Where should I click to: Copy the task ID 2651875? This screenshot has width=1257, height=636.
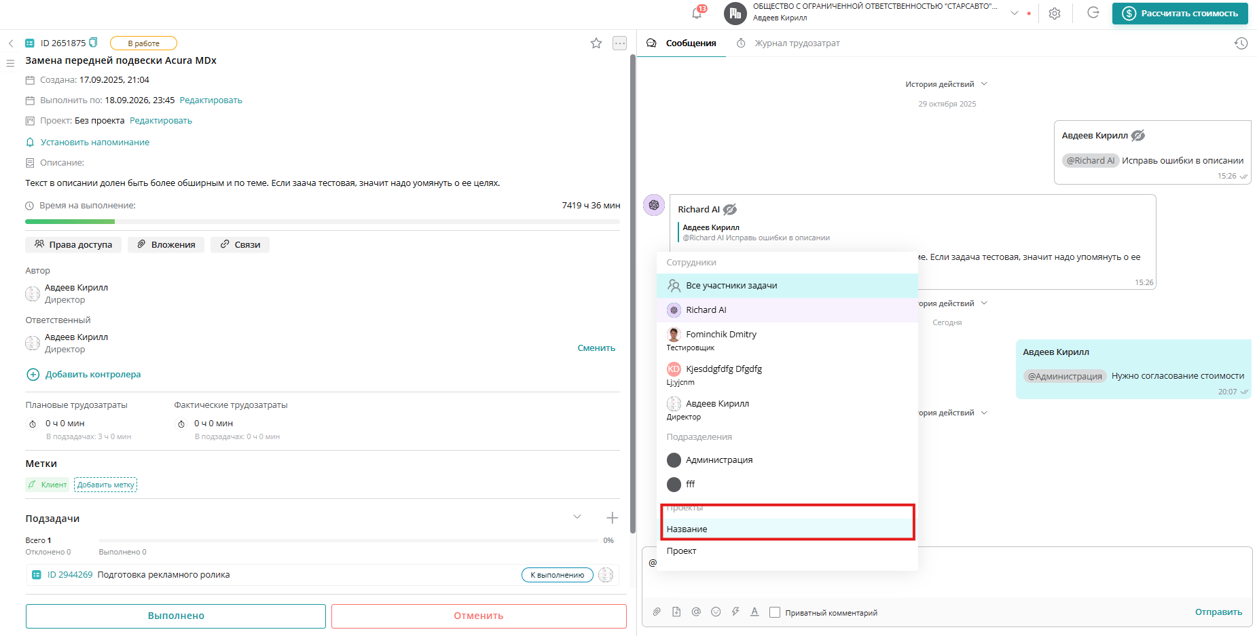[x=94, y=42]
